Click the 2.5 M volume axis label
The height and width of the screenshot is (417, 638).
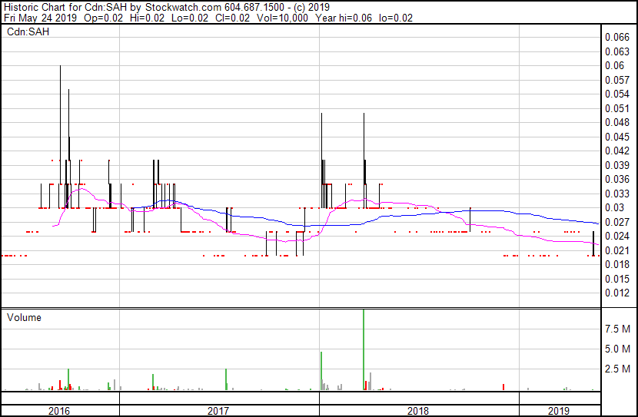(x=618, y=369)
